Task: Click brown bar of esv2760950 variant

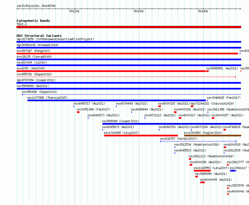Action: pyautogui.click(x=213, y=136)
